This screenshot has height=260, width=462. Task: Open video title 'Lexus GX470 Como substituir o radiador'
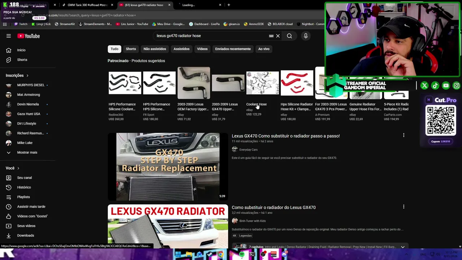coord(286,136)
